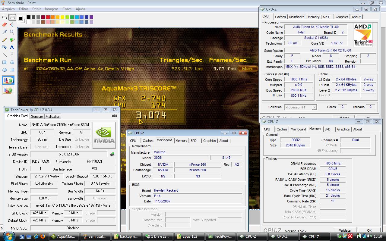Open the backup taskbar folder button

click(x=127, y=236)
